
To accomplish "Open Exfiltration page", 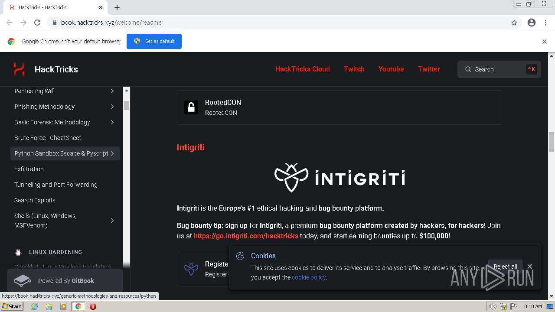I will click(x=29, y=169).
